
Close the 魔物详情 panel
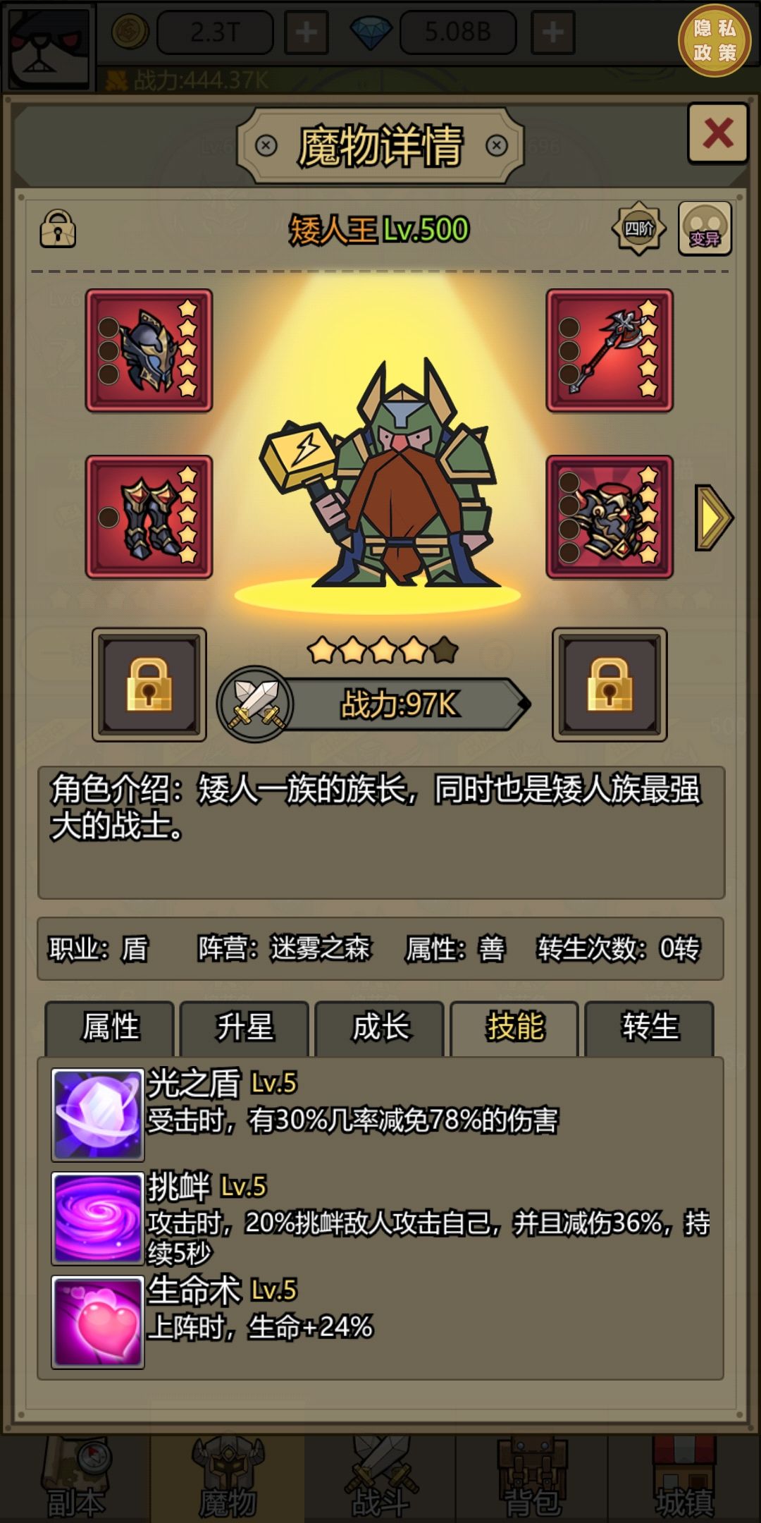point(718,133)
